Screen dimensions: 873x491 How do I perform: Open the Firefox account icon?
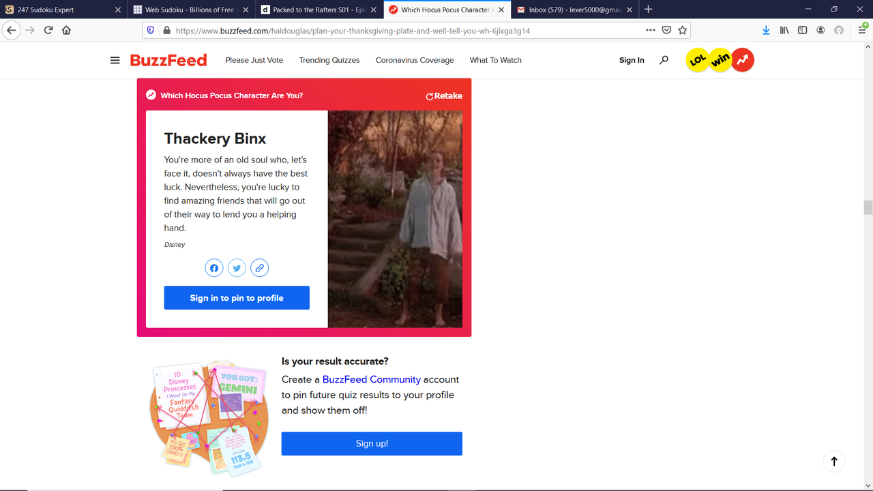click(x=820, y=30)
